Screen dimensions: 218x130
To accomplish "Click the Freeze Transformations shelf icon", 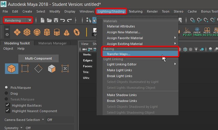I will [197, 32].
